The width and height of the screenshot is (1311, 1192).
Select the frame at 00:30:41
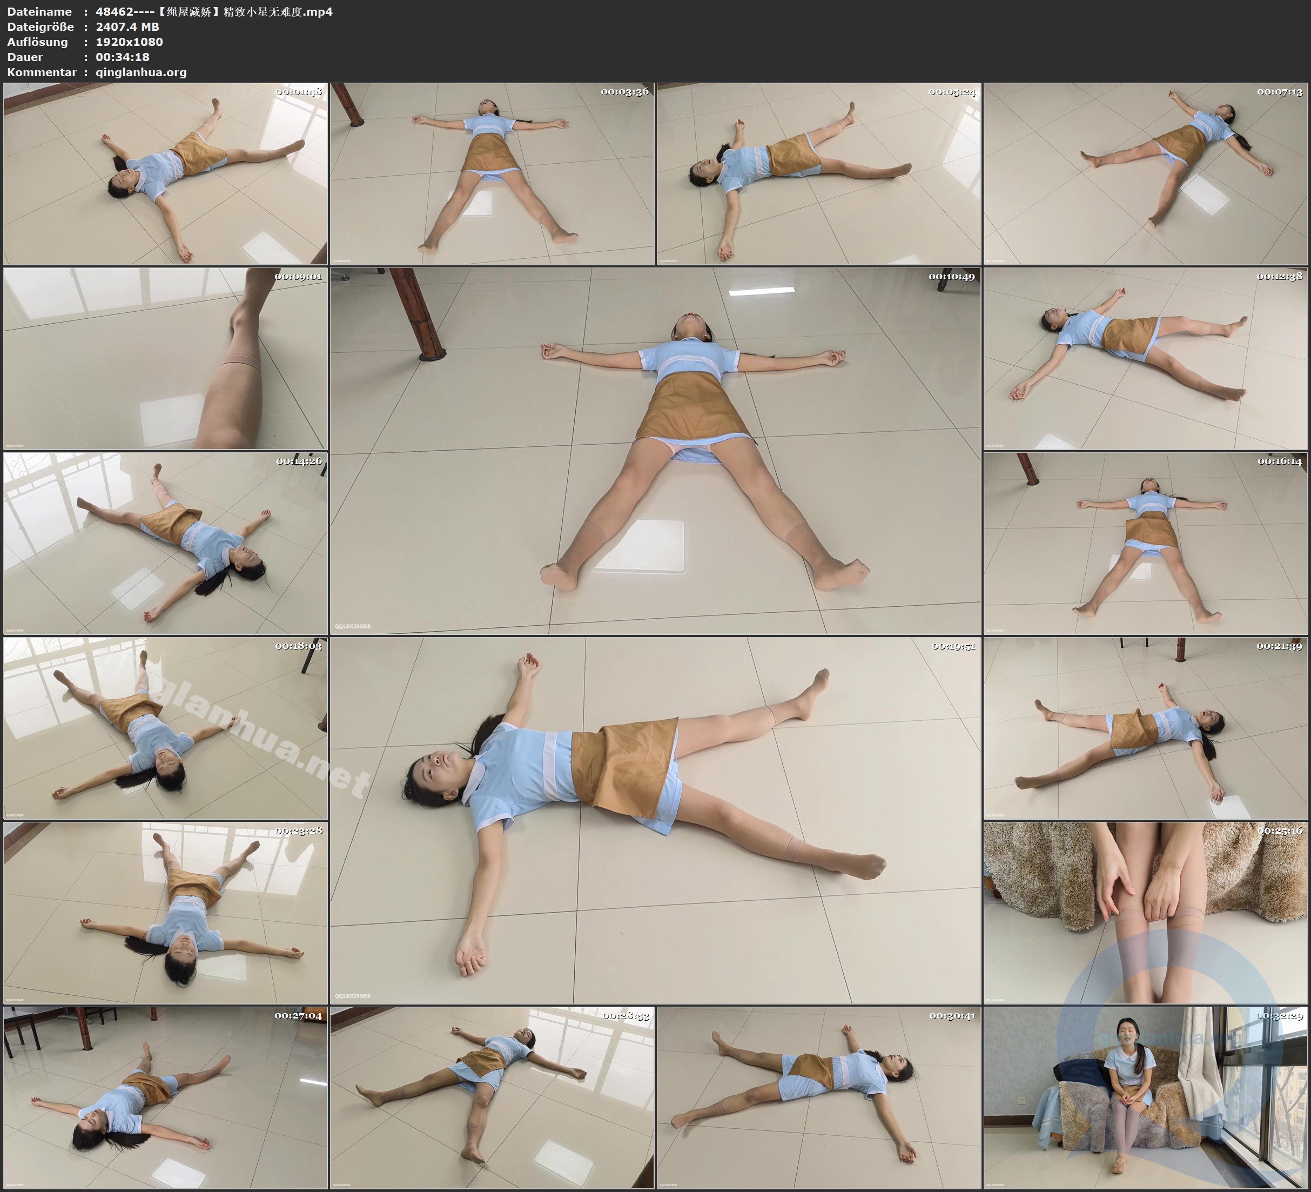point(819,1097)
